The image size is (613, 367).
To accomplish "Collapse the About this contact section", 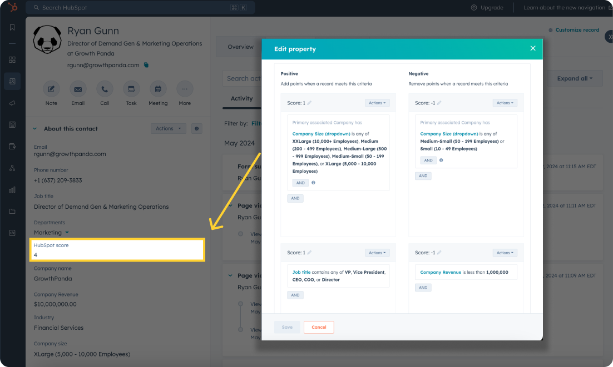I will click(x=35, y=128).
